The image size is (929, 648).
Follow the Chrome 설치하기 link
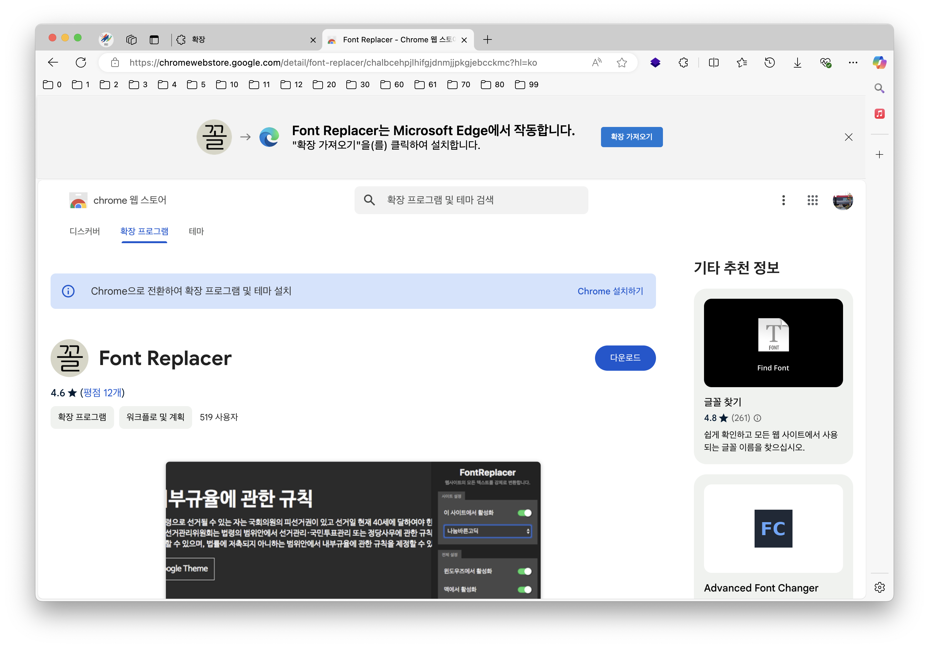click(610, 291)
